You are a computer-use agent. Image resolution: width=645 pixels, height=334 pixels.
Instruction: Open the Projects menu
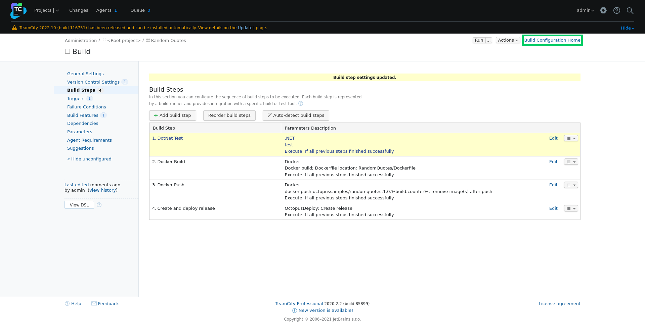(43, 10)
